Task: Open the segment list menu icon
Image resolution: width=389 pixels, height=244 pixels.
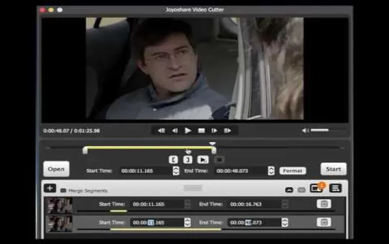Action: point(335,188)
